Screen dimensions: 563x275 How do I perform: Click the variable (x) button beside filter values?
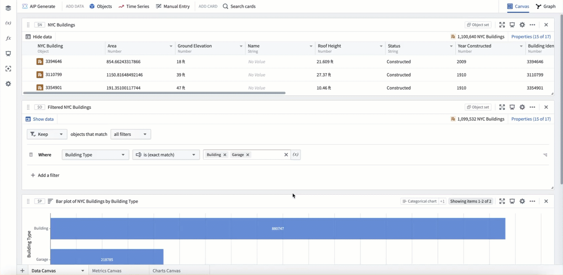coord(296,155)
